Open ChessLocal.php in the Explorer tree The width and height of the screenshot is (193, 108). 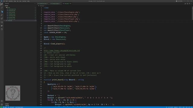click(12, 12)
